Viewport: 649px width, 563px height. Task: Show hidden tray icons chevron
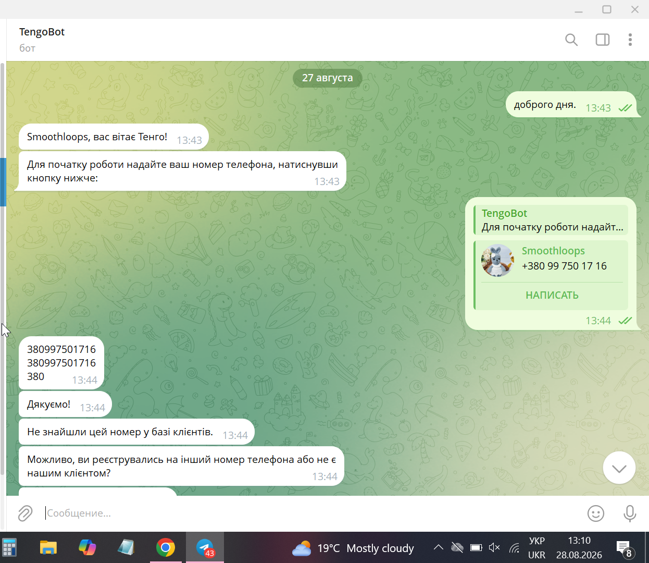439,547
